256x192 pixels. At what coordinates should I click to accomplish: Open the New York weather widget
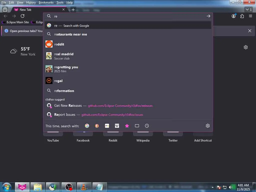point(23,51)
